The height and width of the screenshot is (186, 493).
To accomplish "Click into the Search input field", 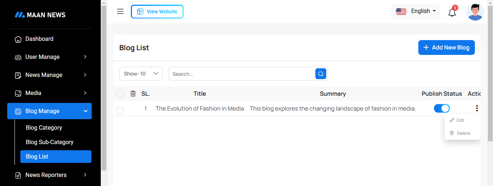I will click(x=241, y=74).
